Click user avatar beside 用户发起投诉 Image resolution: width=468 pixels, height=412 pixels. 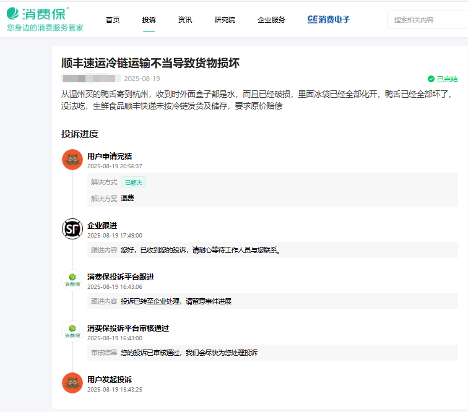pyautogui.click(x=72, y=383)
